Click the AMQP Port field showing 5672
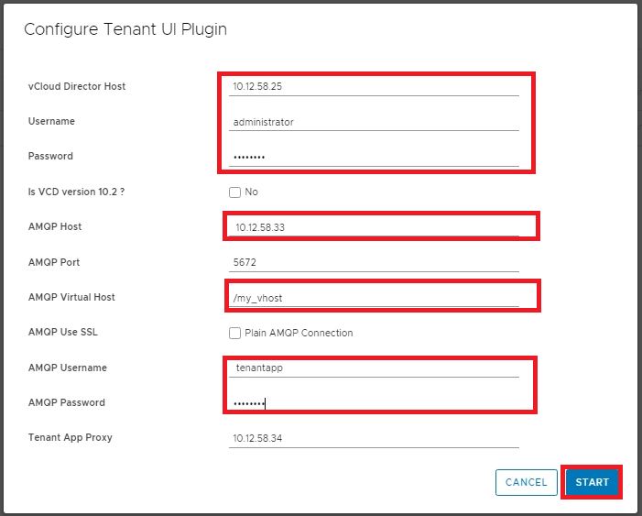 pyautogui.click(x=374, y=262)
